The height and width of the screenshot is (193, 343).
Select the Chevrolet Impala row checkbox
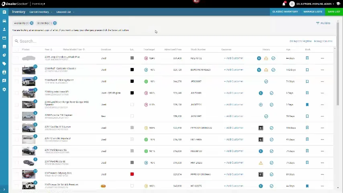pyautogui.click(x=16, y=140)
